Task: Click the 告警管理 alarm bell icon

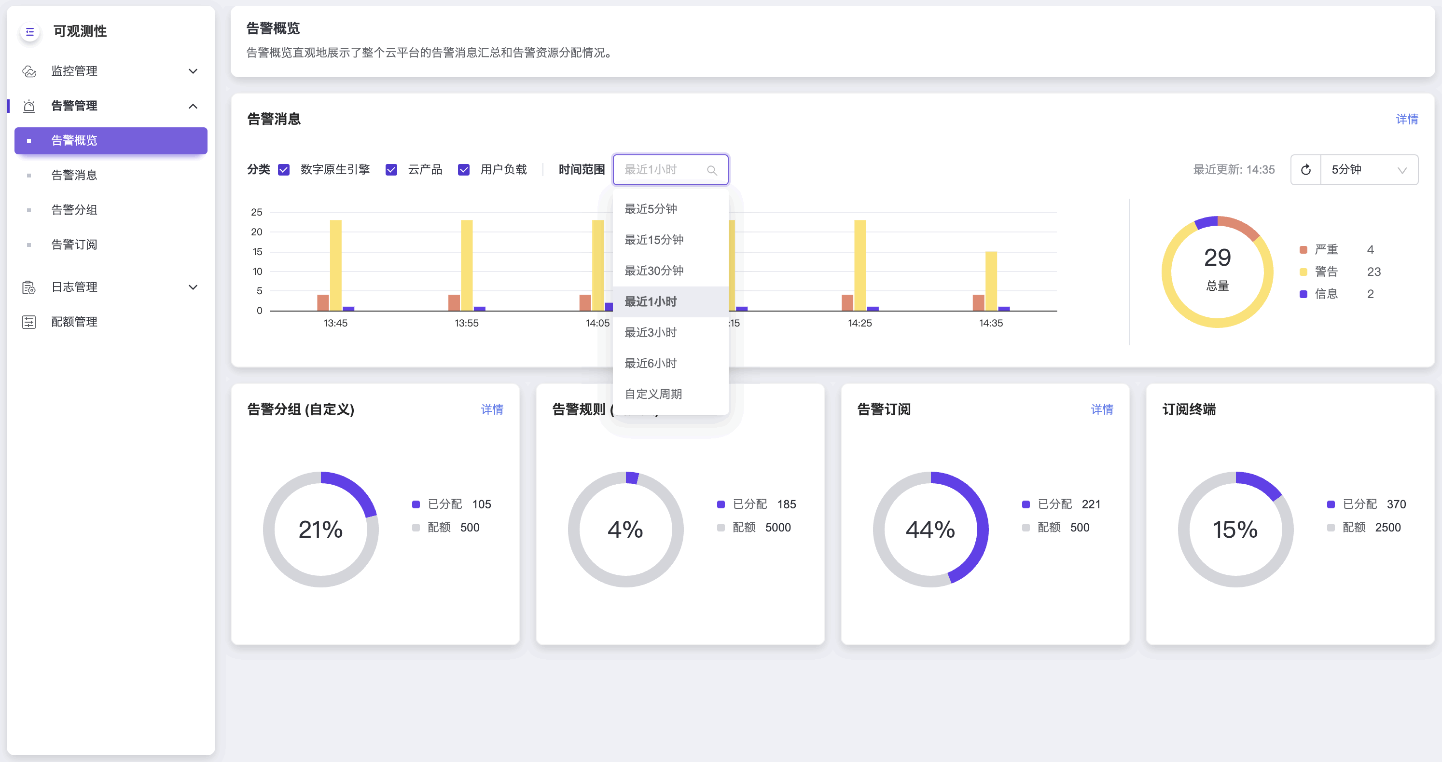Action: point(29,106)
